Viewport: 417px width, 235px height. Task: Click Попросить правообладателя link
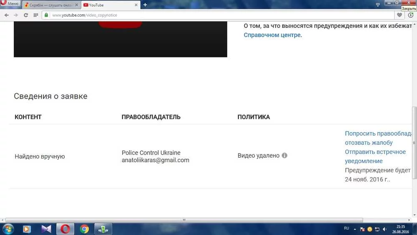(x=378, y=134)
